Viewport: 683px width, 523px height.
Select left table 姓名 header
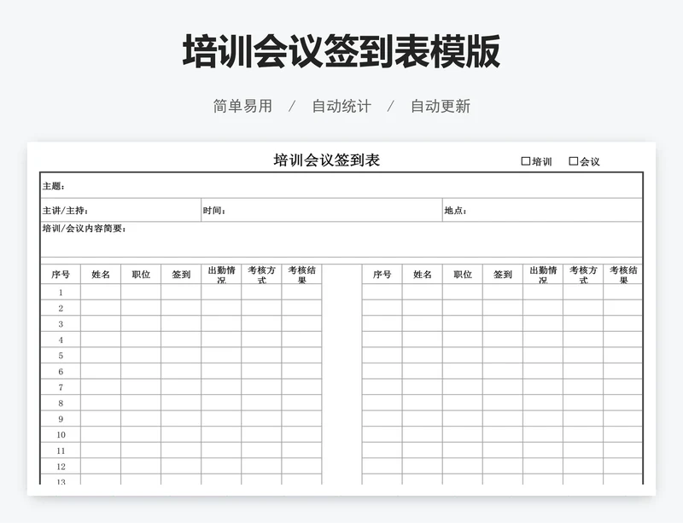101,275
